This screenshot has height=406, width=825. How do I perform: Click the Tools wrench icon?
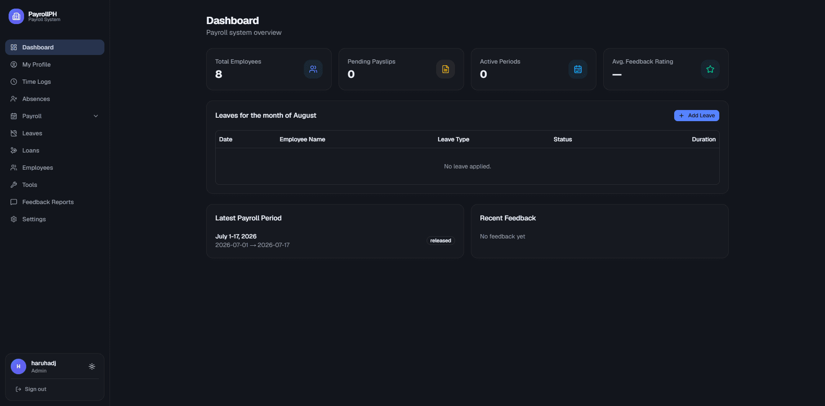tap(14, 185)
